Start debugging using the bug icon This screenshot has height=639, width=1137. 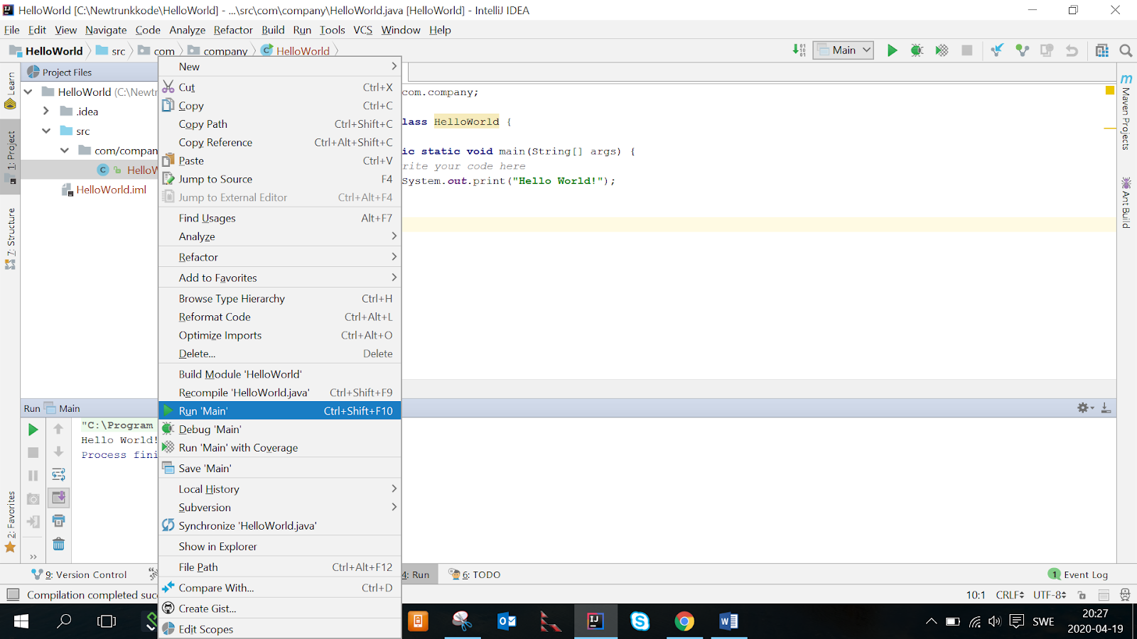(917, 50)
